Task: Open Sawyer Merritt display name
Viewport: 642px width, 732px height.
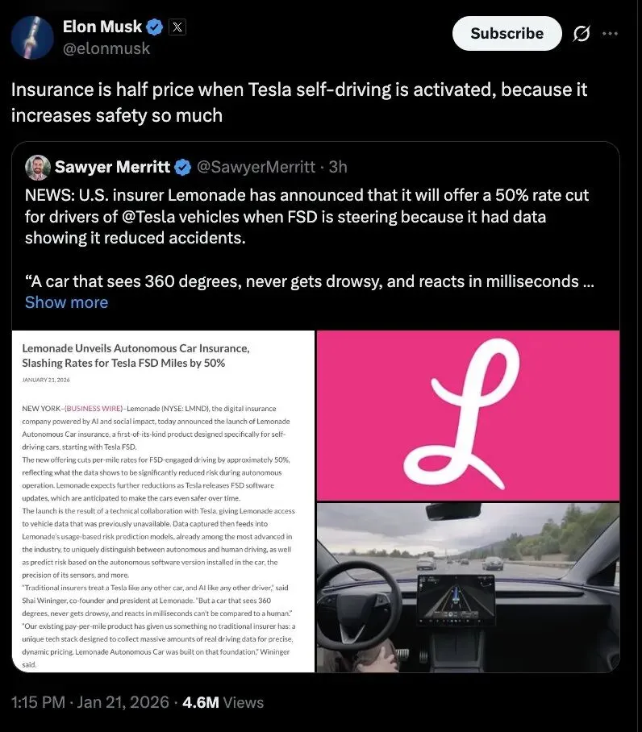Action: tap(113, 167)
